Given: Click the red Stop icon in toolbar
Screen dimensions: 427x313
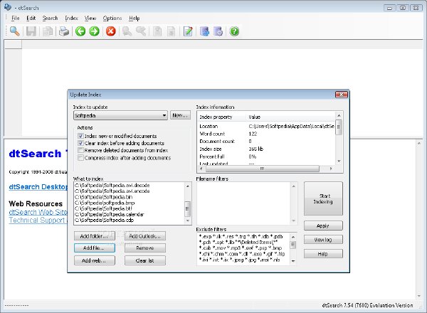Looking at the screenshot, I should pos(110,31).
